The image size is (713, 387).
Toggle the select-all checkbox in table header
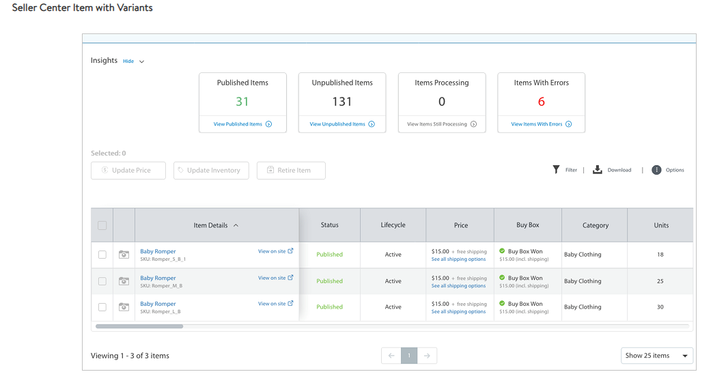click(102, 225)
